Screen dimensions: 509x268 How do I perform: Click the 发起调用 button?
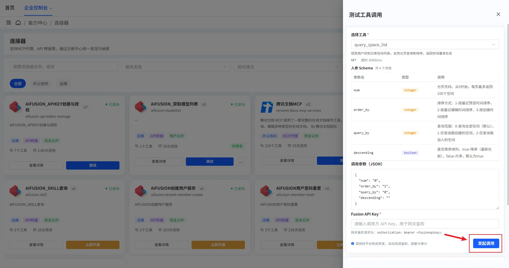click(486, 243)
